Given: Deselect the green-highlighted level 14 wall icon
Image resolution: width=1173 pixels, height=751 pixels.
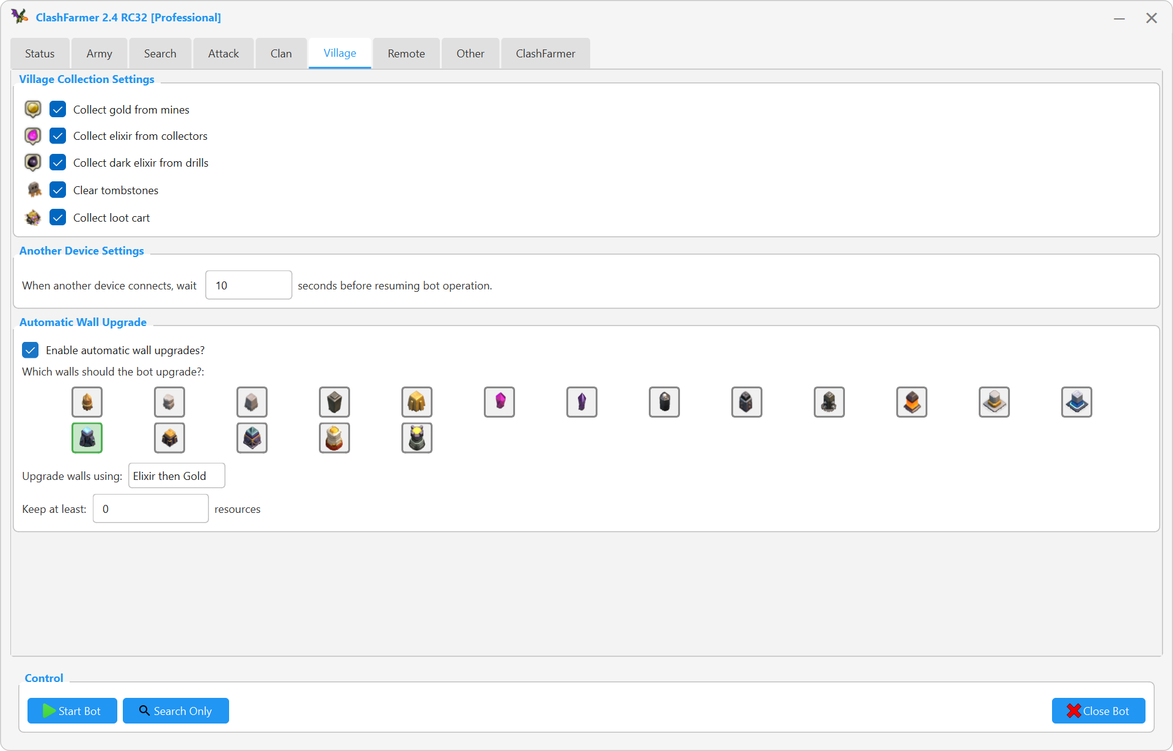Looking at the screenshot, I should coord(87,438).
